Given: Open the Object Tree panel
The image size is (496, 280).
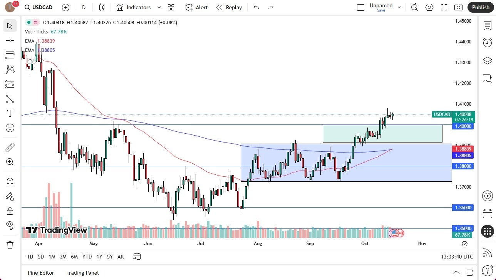Looking at the screenshot, I should 487,61.
